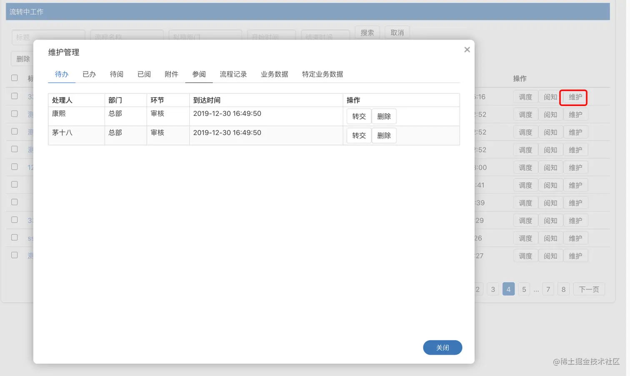
Task: Click 删除 for handler 茅十八
Action: point(384,135)
